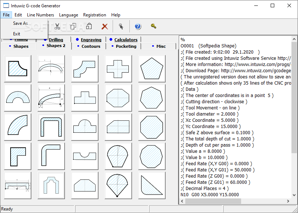Select the cross plus shape
The height and width of the screenshot is (213, 298).
pos(118,69)
